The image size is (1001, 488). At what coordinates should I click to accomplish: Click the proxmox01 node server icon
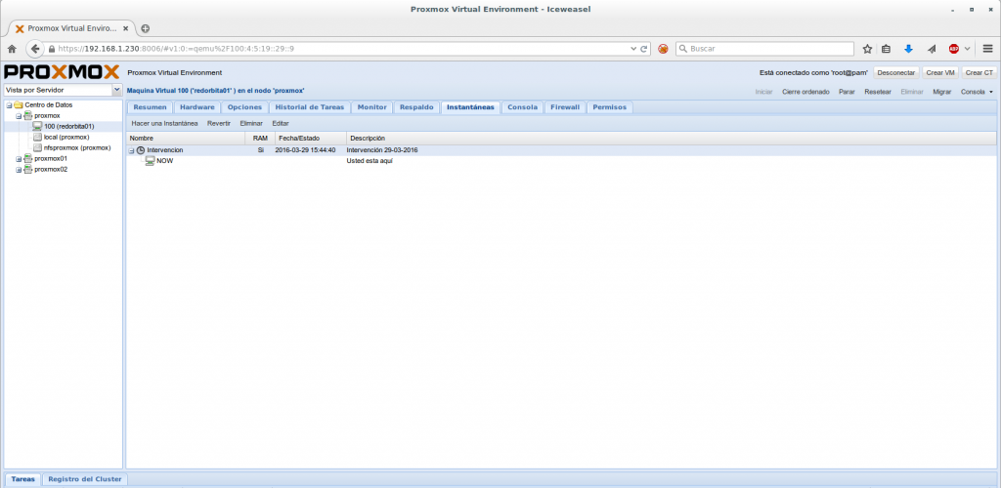pyautogui.click(x=27, y=158)
